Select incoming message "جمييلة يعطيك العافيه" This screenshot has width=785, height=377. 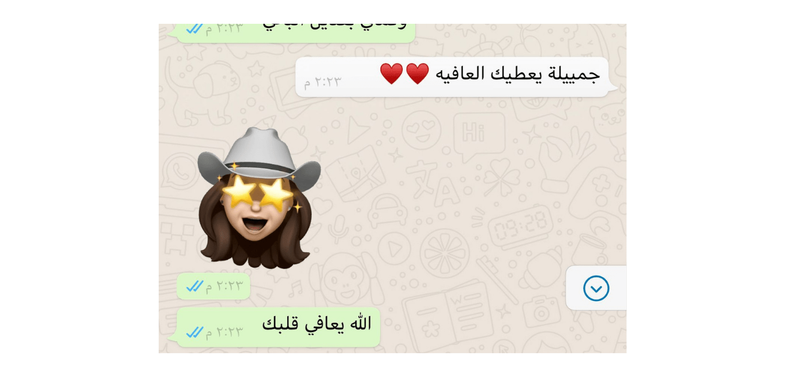[452, 77]
